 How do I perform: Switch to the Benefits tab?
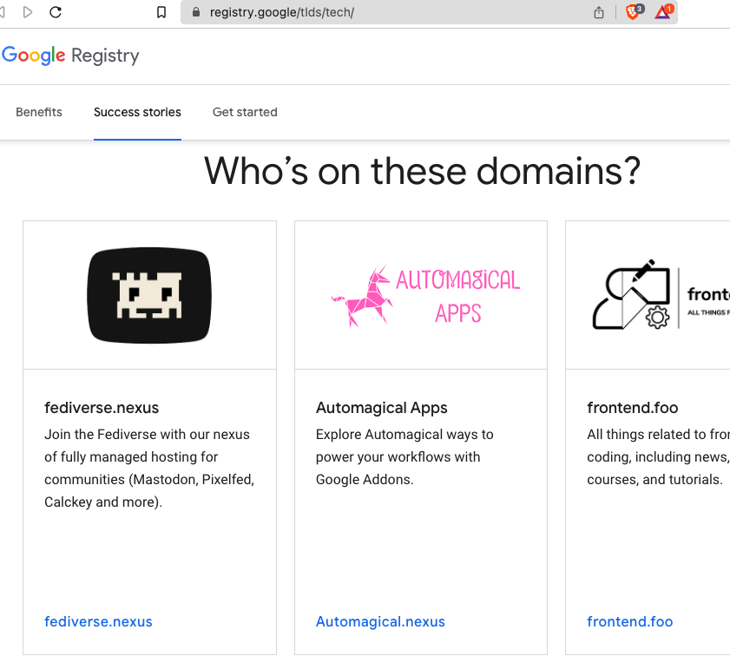[x=38, y=112]
